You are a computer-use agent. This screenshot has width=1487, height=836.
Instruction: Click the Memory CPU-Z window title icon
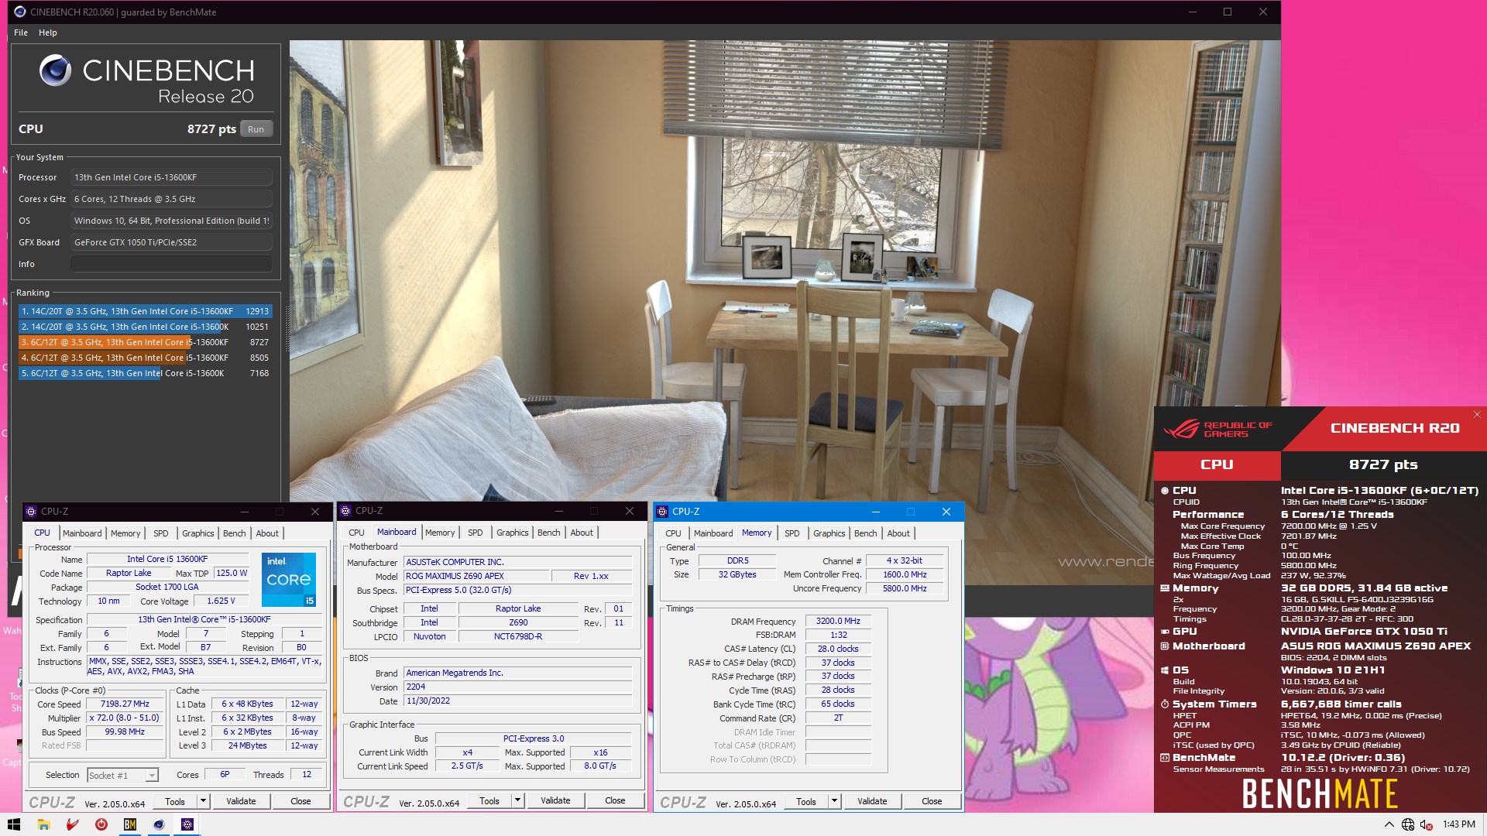pos(662,512)
